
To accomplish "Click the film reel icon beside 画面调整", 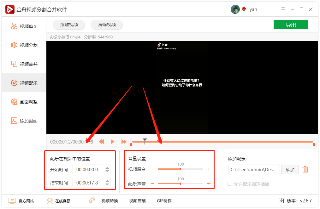I will [x=14, y=102].
